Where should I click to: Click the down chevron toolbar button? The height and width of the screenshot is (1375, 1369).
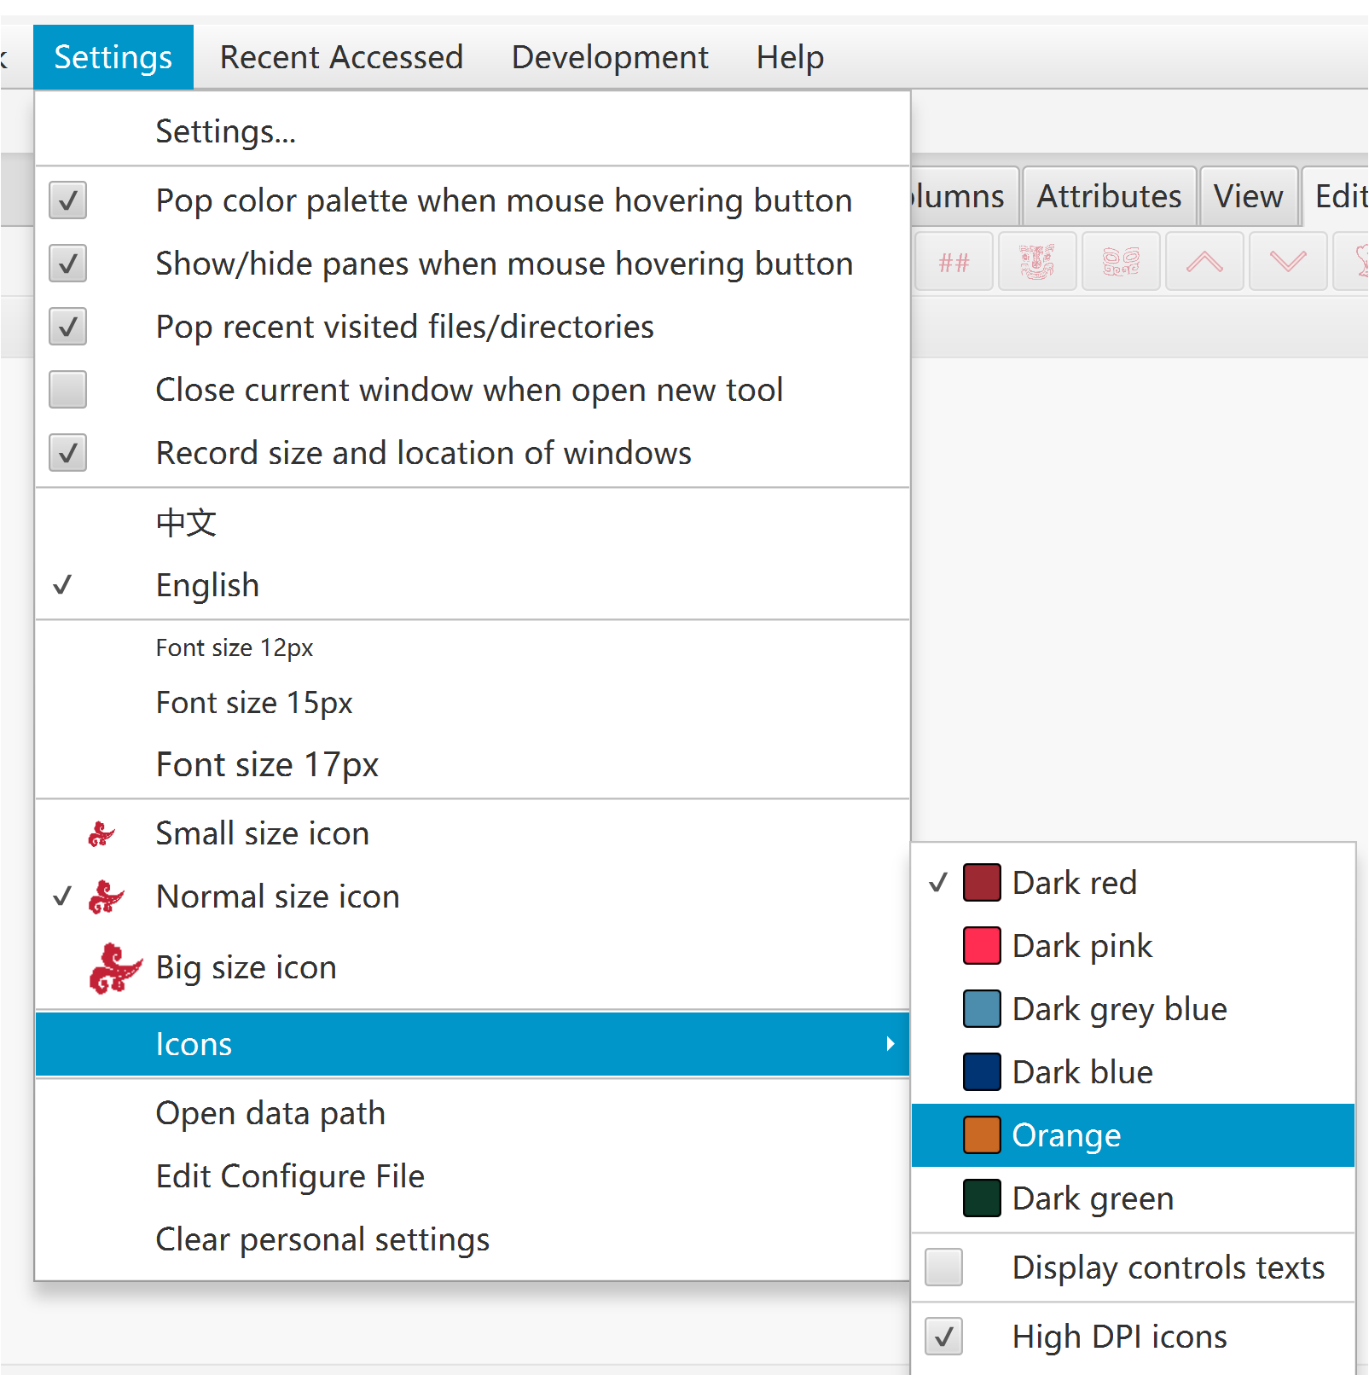(1288, 261)
